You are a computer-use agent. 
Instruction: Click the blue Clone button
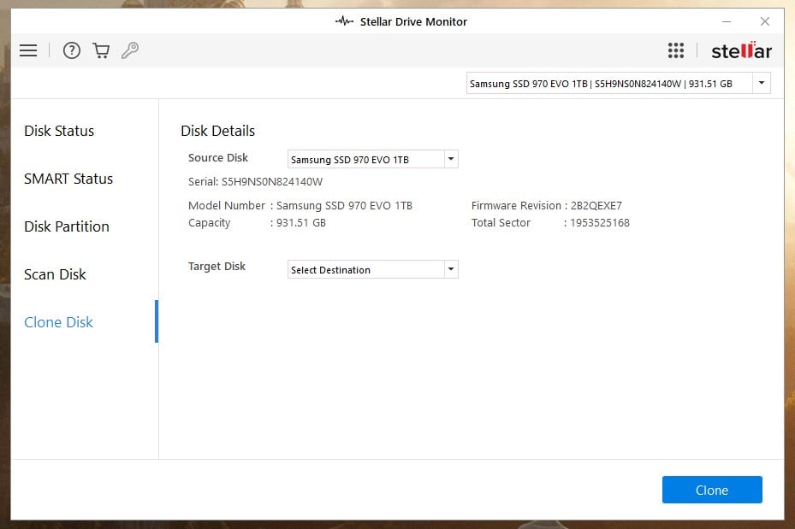coord(712,490)
